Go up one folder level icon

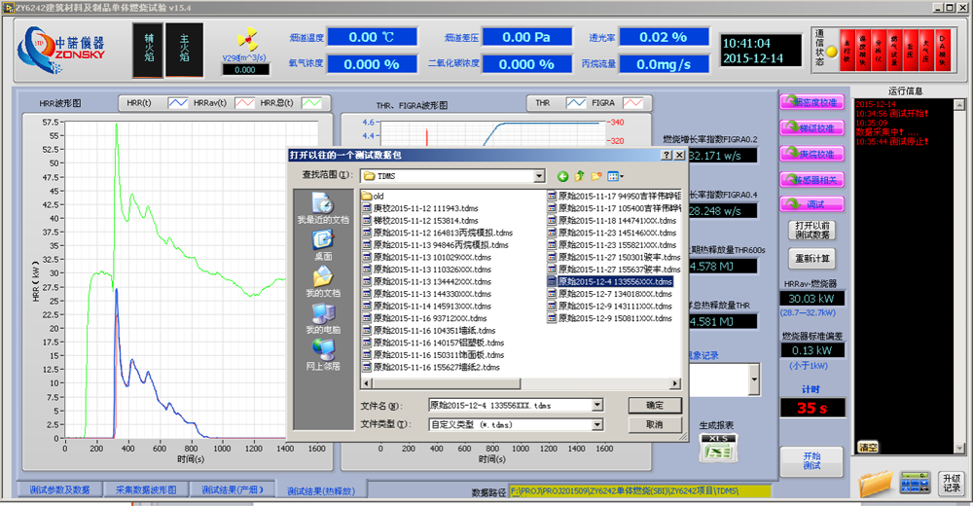(580, 176)
